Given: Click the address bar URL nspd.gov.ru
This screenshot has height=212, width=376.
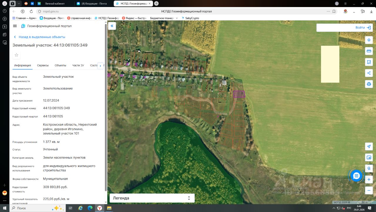Looking at the screenshot, I should click(x=51, y=11).
